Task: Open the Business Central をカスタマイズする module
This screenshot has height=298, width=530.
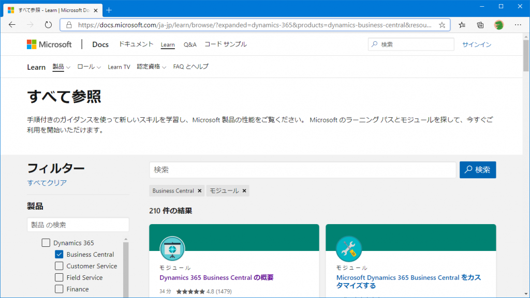Action: [408, 281]
